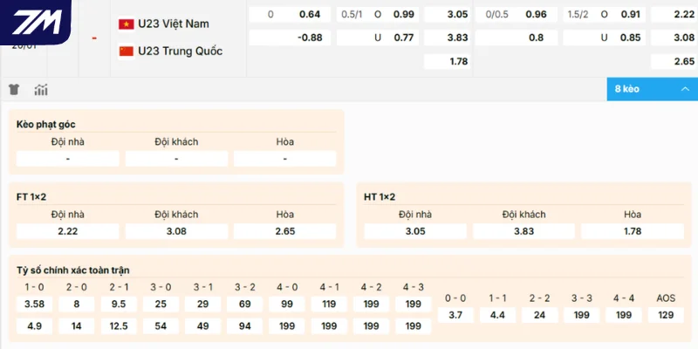The height and width of the screenshot is (349, 698).
Task: Select draw odds 2.65 in FT 1×2 panel
Action: [x=285, y=231]
